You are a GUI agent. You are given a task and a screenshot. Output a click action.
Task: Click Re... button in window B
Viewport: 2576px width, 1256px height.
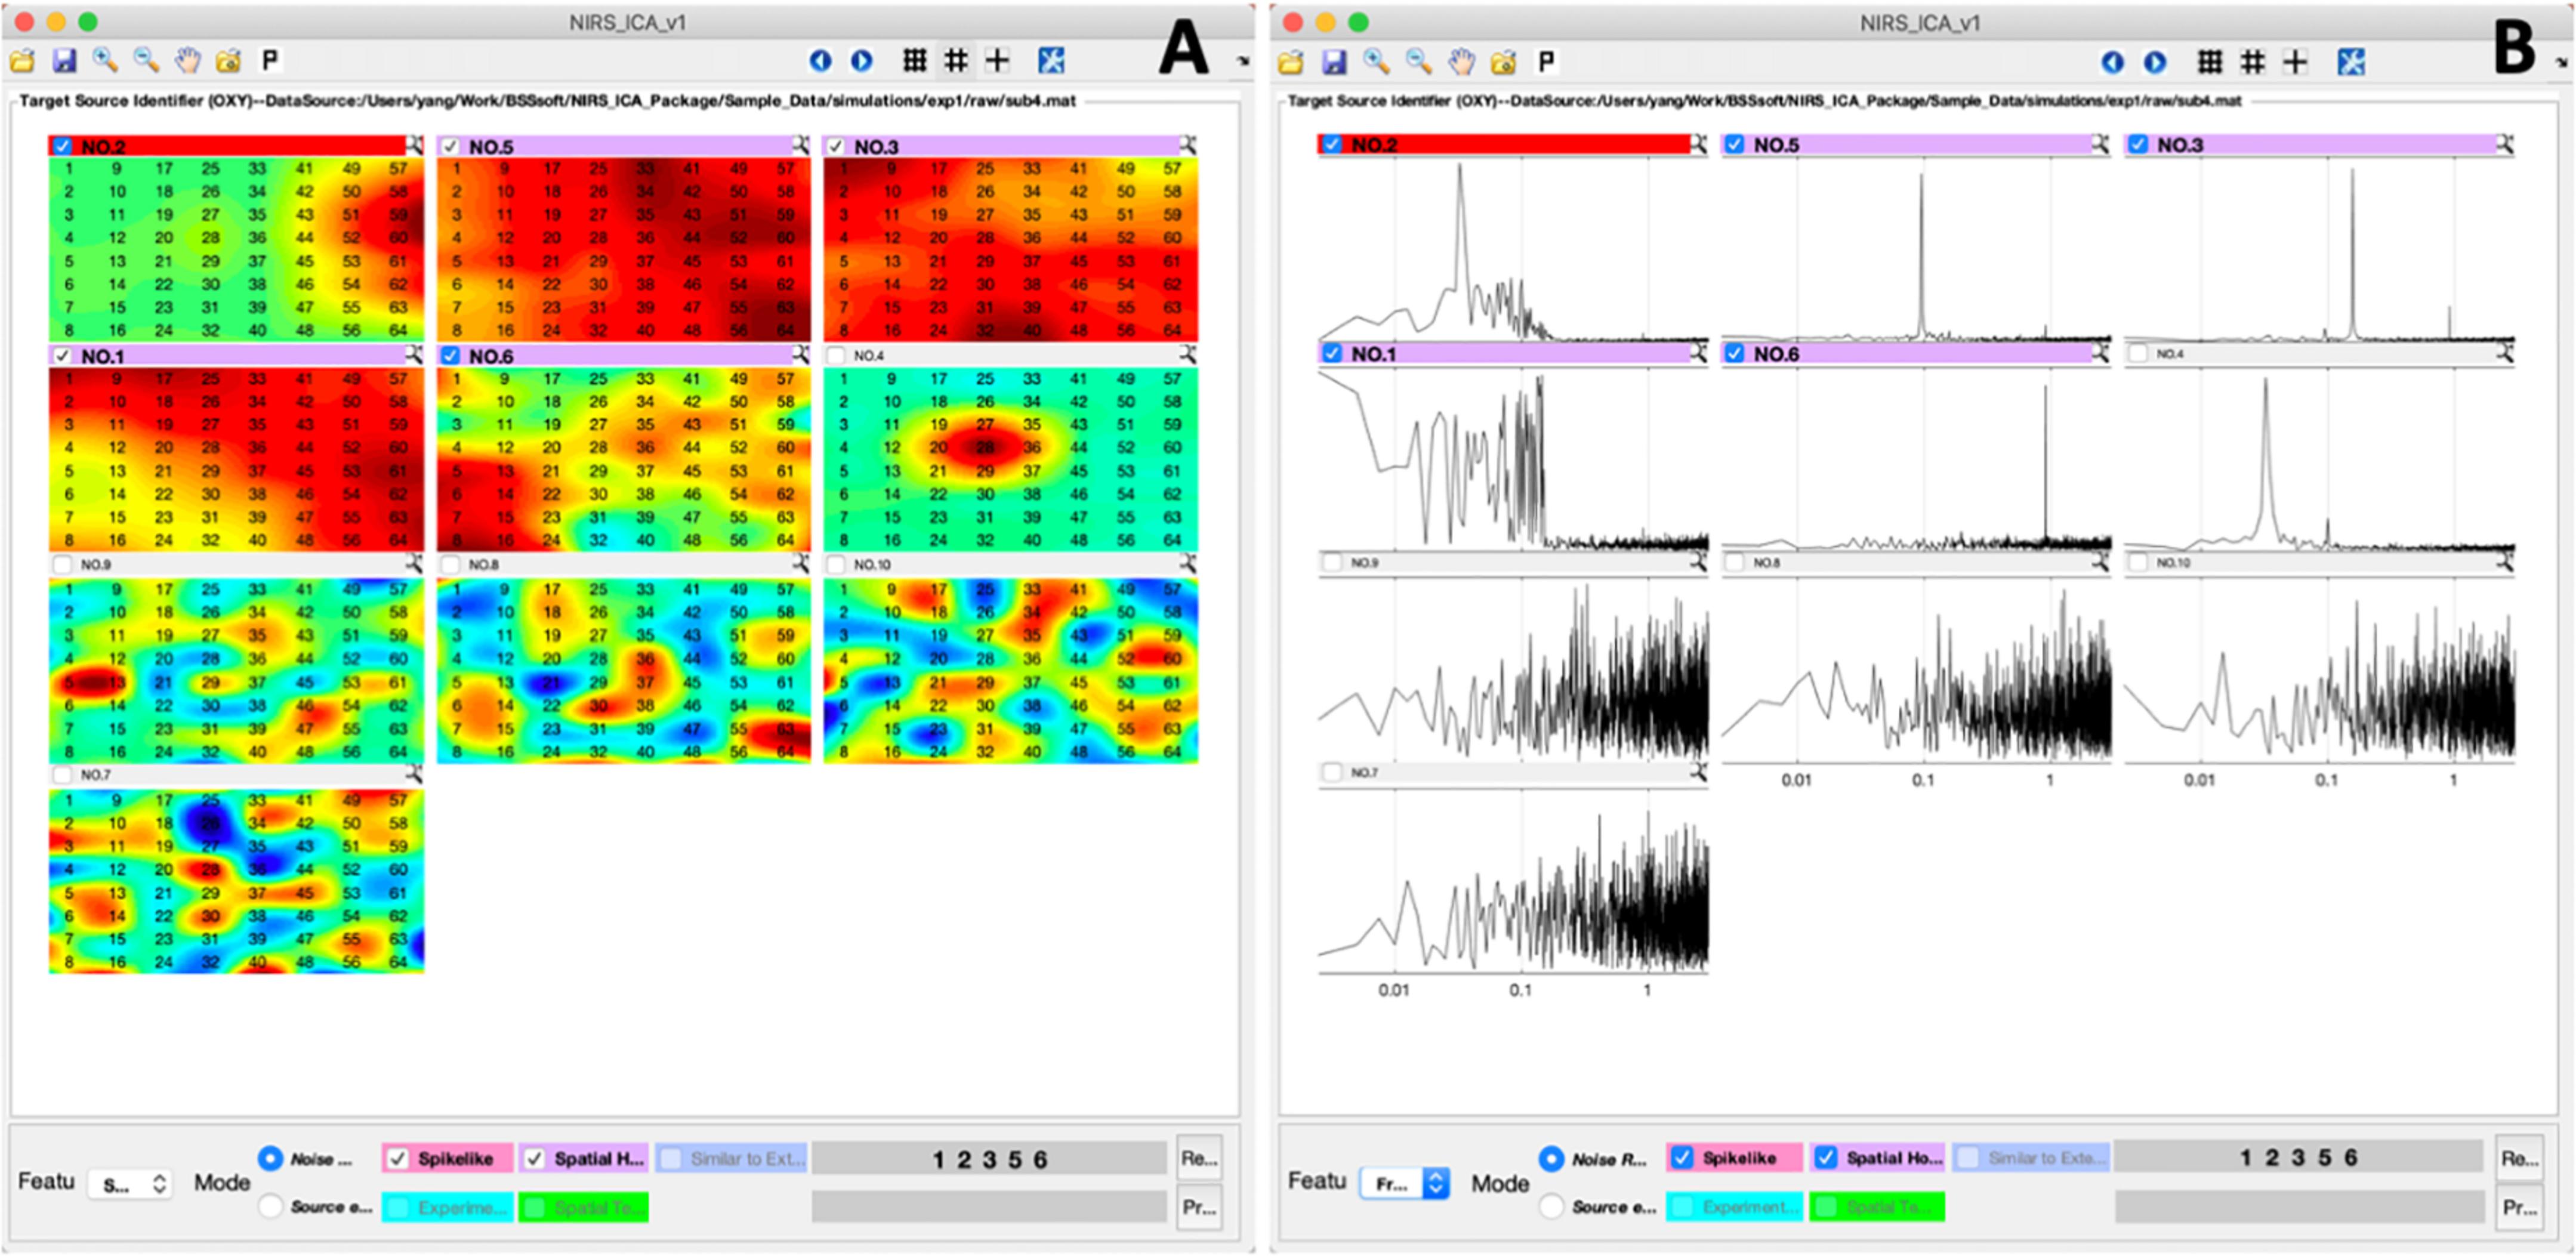coord(2520,1158)
